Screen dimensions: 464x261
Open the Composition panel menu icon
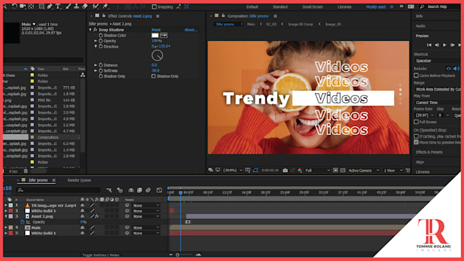point(275,16)
